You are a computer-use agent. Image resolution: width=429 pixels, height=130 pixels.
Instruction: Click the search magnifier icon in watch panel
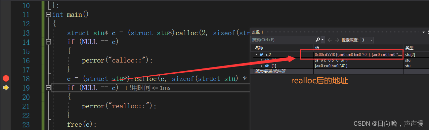[318, 39]
